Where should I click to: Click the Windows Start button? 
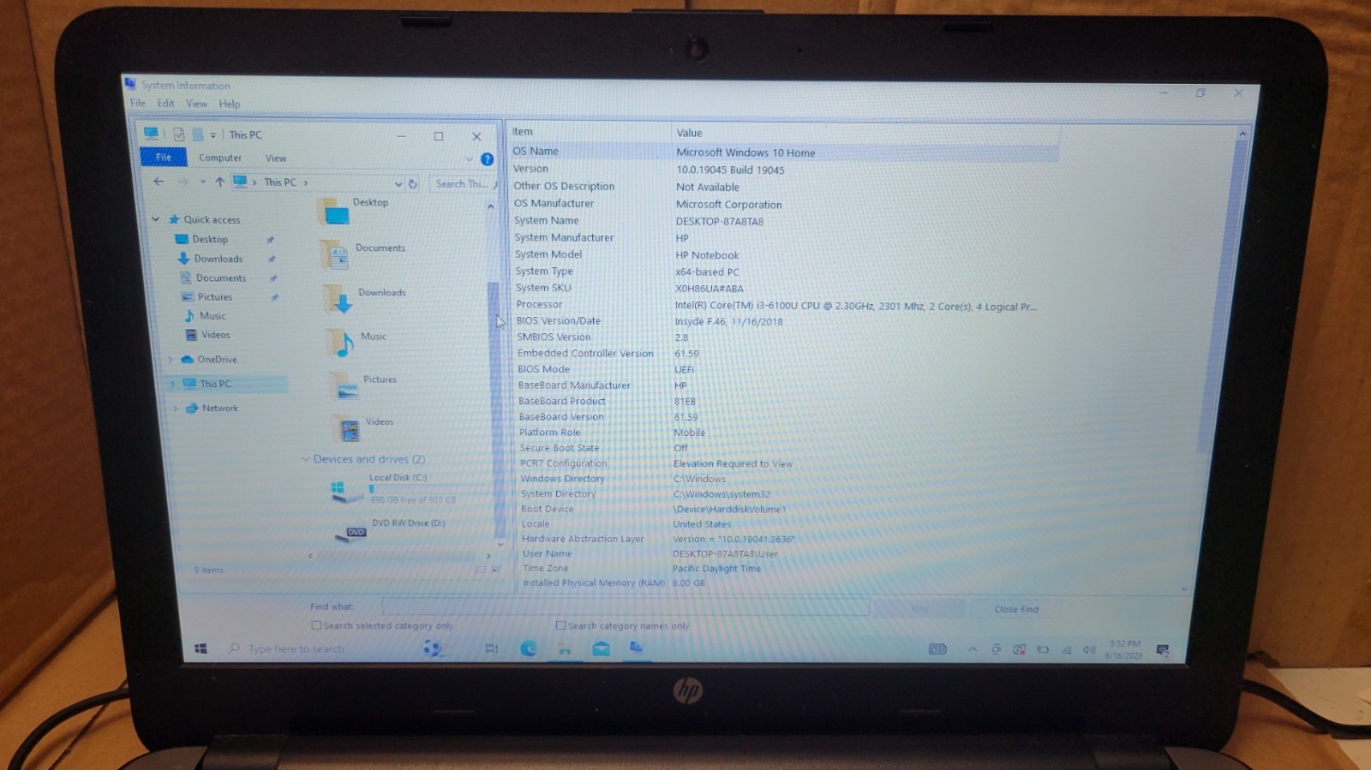click(x=201, y=648)
